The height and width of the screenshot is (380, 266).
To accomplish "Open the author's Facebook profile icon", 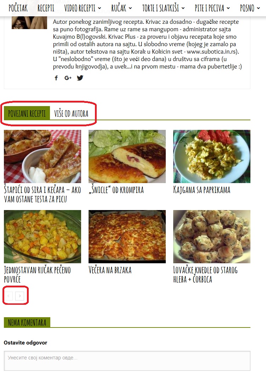I will 56,78.
